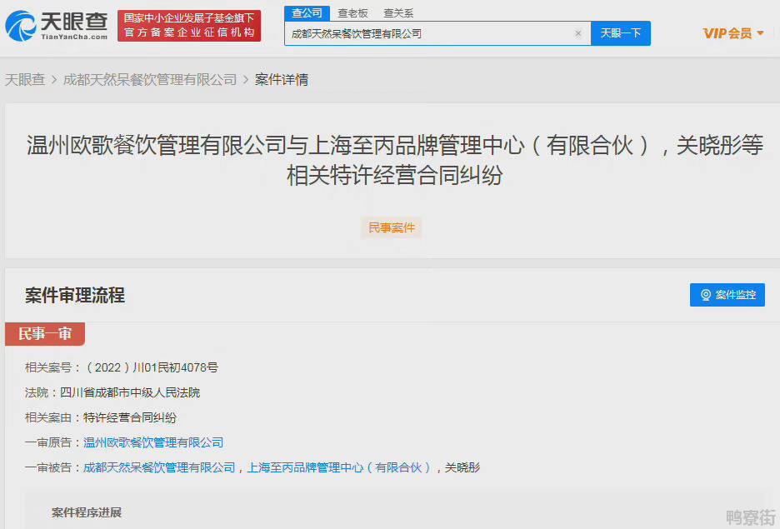Select the 查公司 search tab
Image resolution: width=780 pixels, height=529 pixels.
tap(307, 13)
